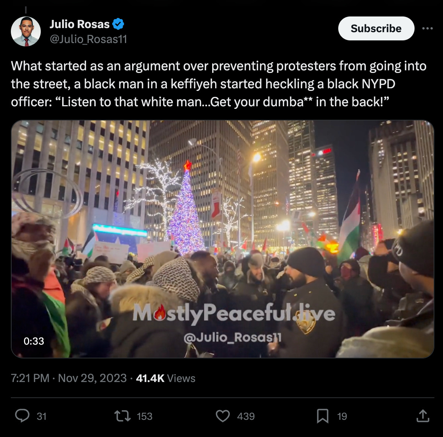Open the three-dot more options menu
The image size is (443, 437).
click(x=427, y=28)
